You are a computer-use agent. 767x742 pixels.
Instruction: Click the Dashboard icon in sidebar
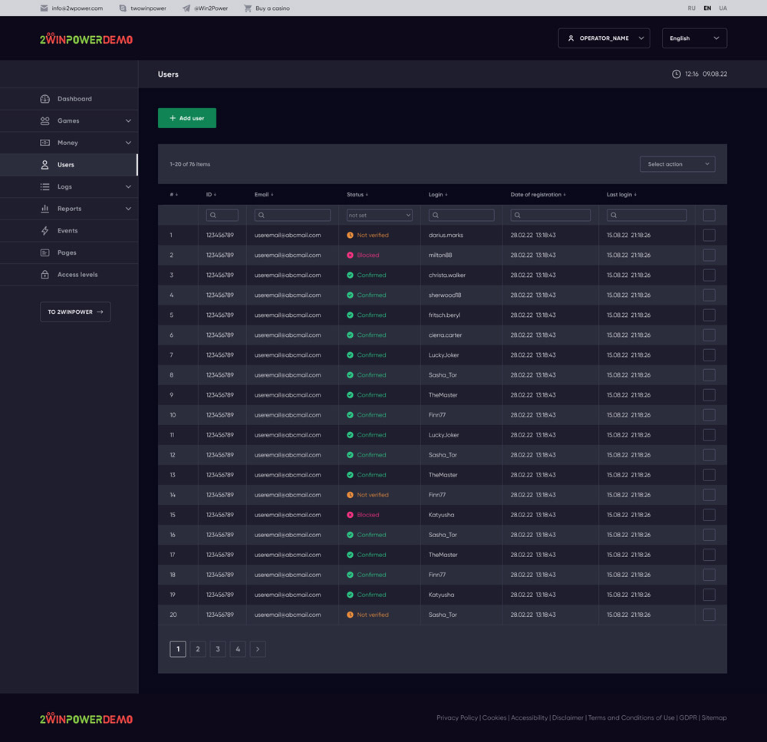44,99
